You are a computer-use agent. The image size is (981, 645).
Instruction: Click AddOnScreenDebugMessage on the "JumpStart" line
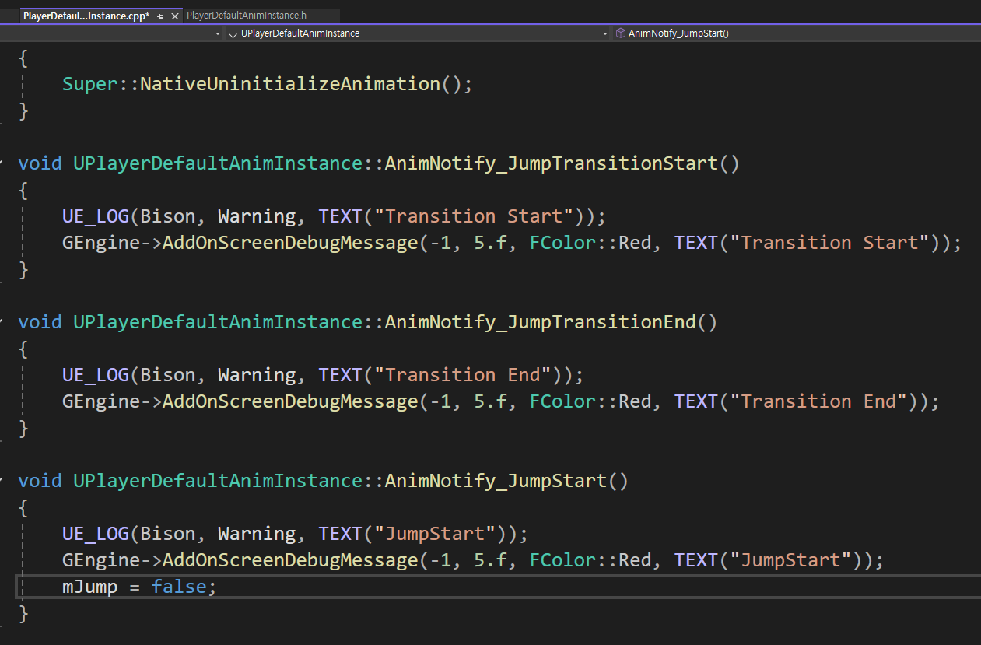coord(290,560)
